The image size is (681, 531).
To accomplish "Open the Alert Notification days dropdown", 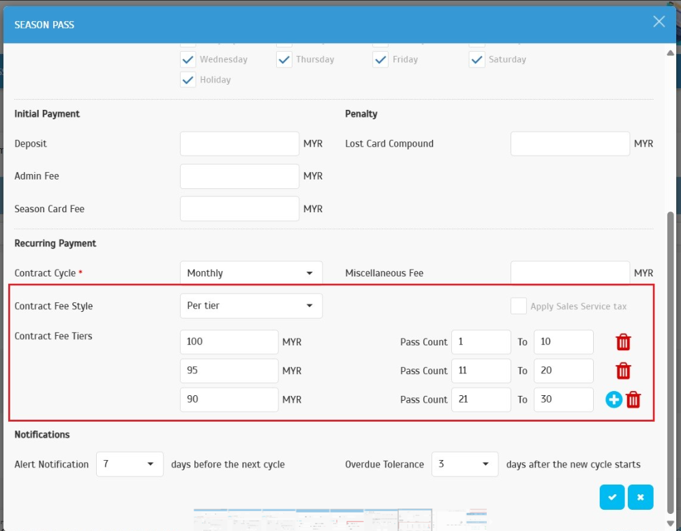I will pos(130,464).
